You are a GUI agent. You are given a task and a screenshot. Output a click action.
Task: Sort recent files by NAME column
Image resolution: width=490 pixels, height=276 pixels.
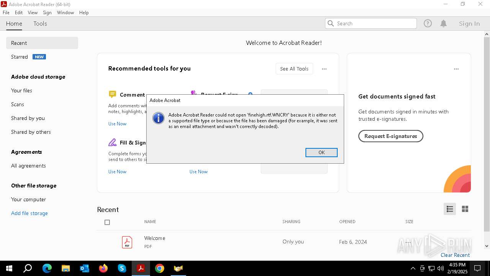click(x=150, y=222)
